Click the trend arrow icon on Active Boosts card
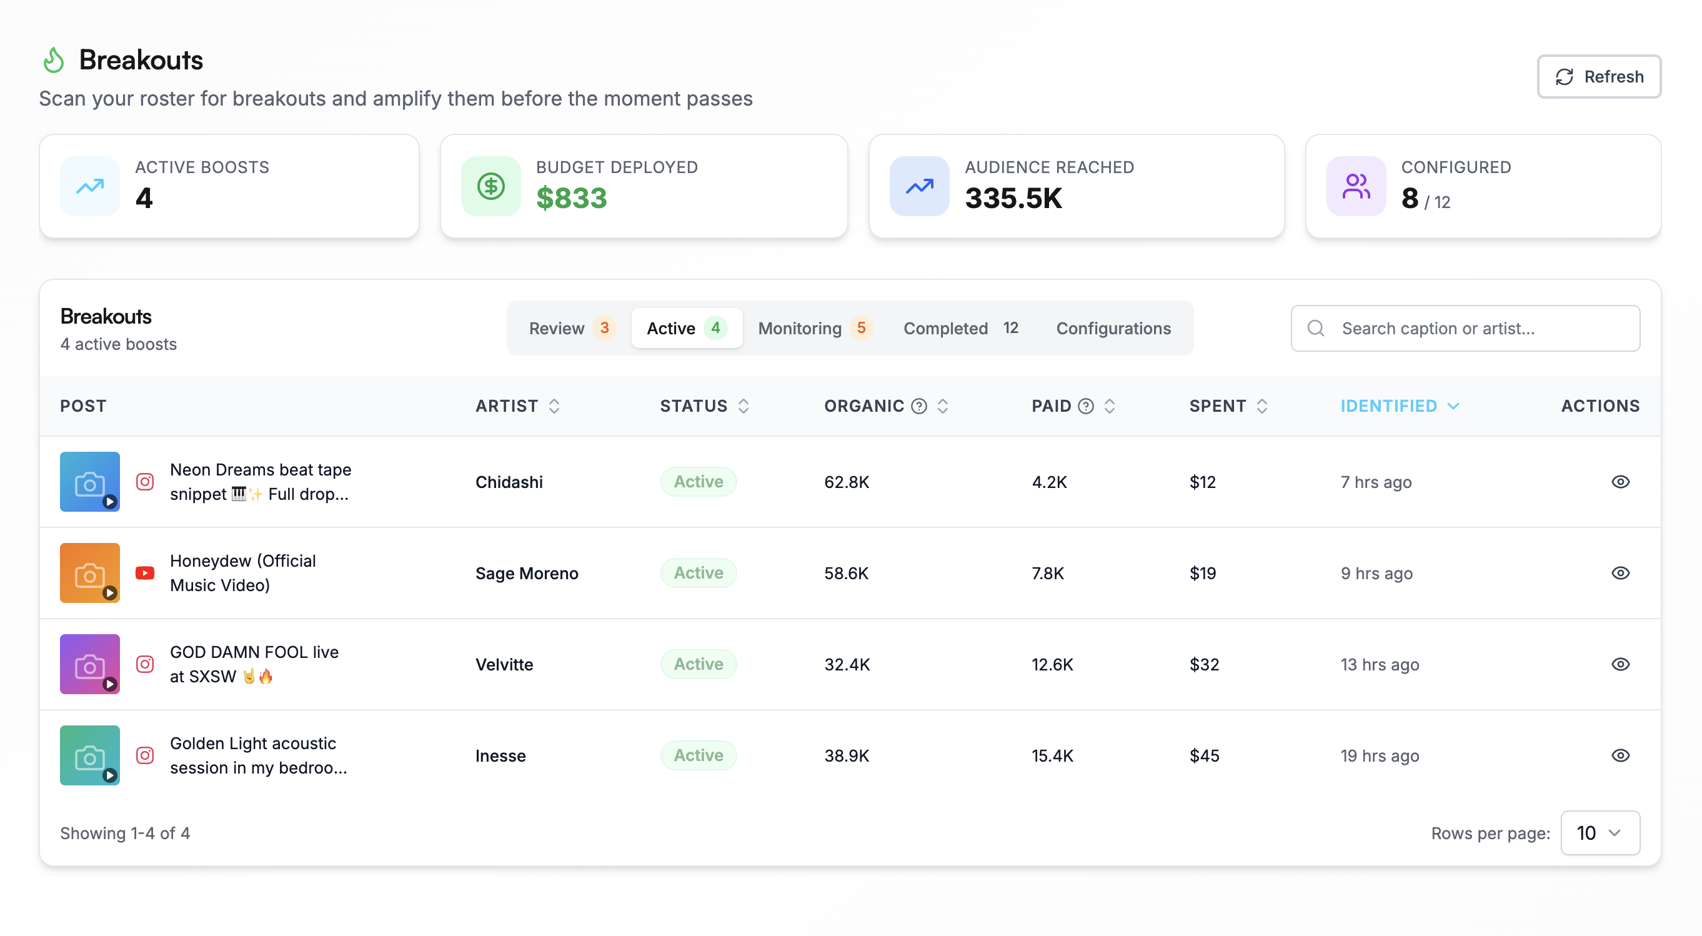This screenshot has height=936, width=1702. coord(89,186)
